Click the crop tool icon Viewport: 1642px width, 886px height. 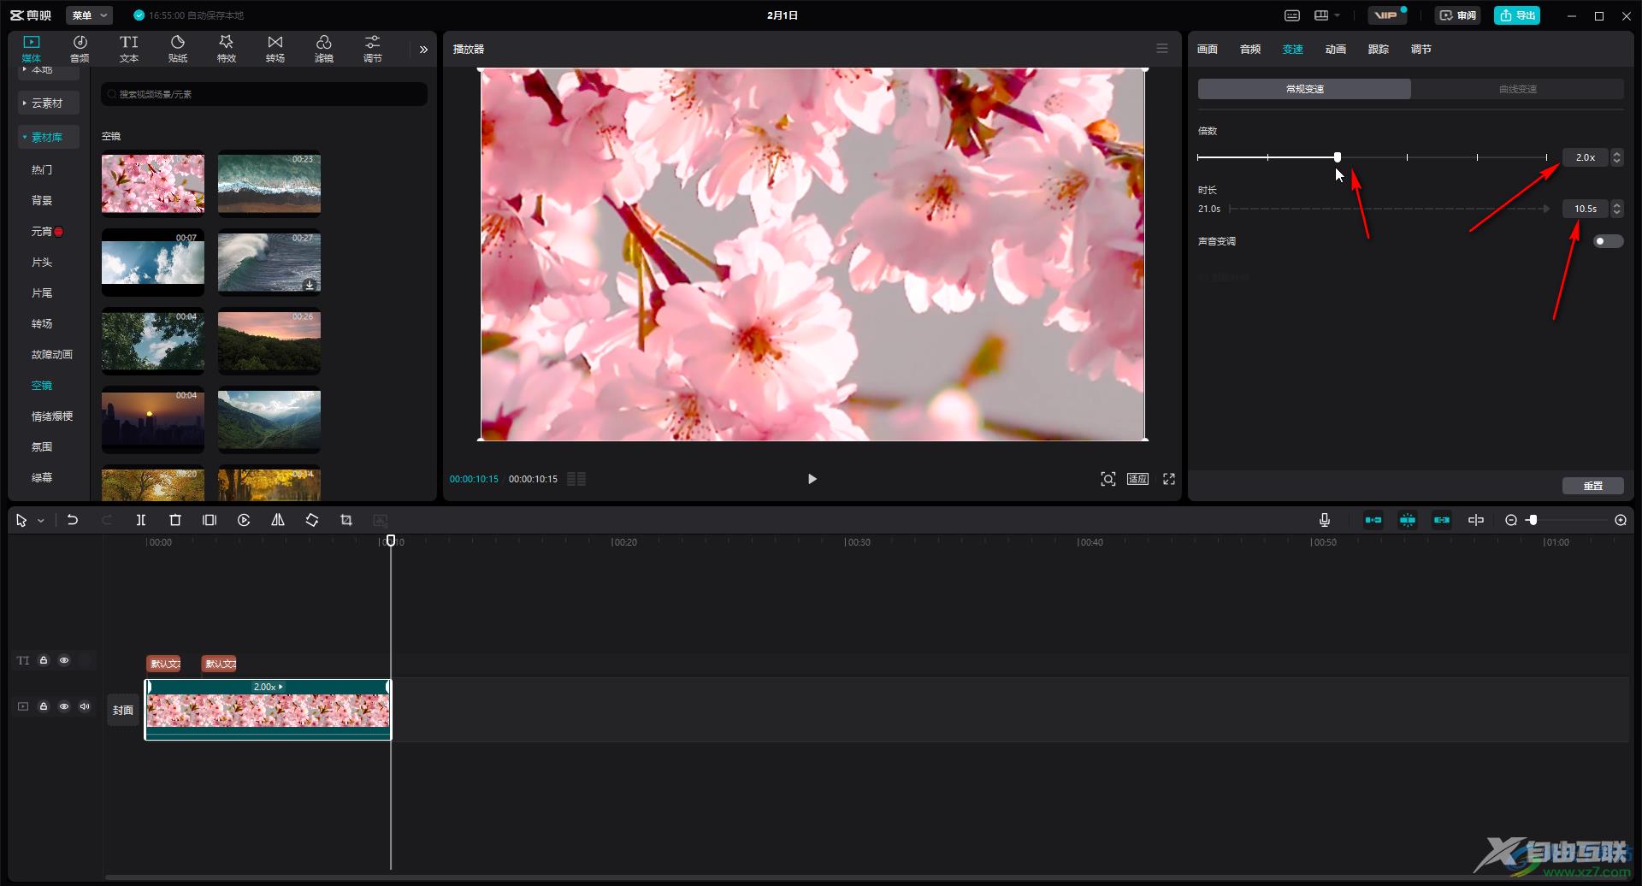click(346, 520)
